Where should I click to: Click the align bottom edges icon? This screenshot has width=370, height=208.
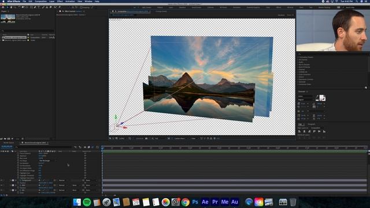click(x=324, y=131)
